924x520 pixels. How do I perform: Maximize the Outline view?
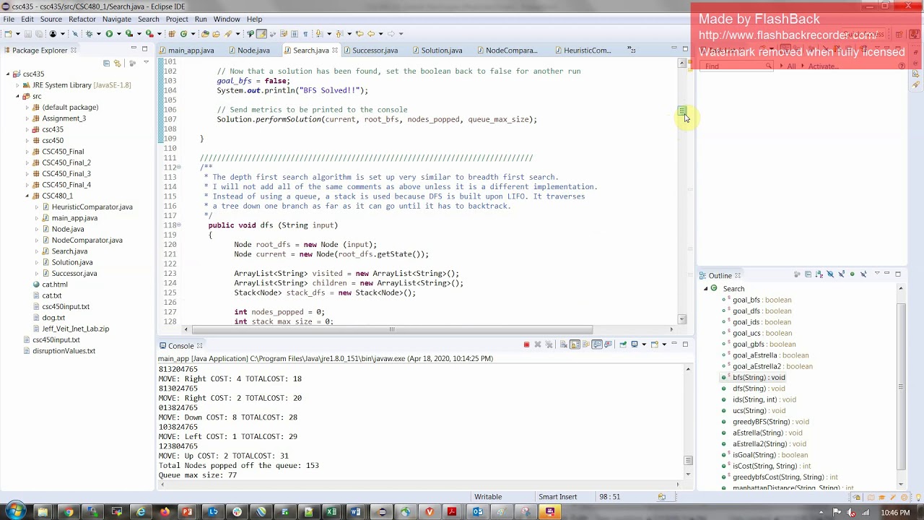click(898, 274)
